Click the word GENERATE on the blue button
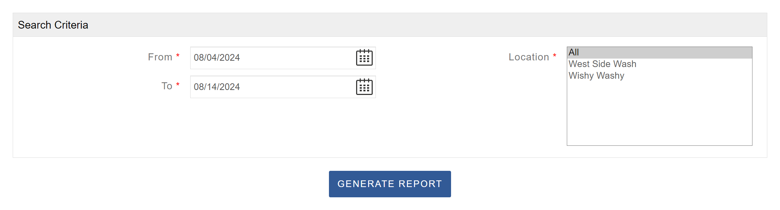Screen dimensions: 780x210 coord(366,184)
